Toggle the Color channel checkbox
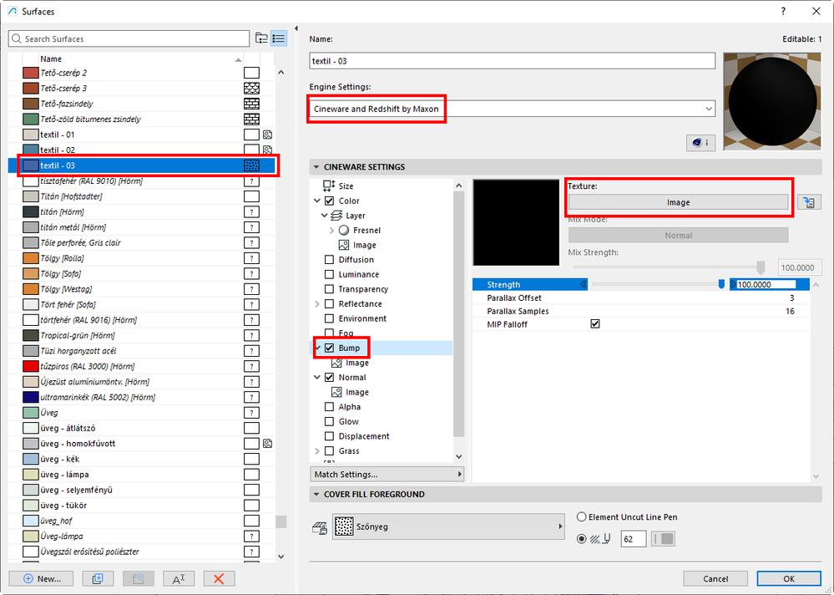This screenshot has height=595, width=834. (x=329, y=201)
